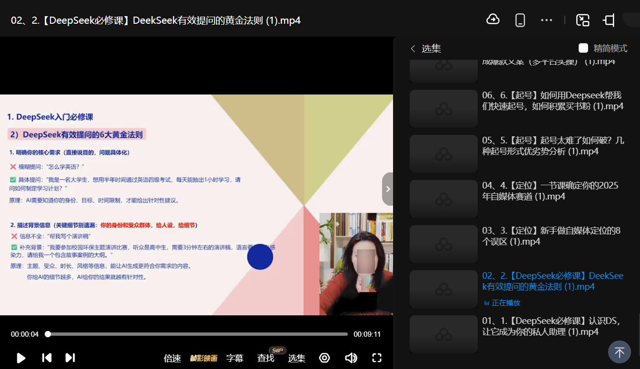Click the cloud save icon
This screenshot has height=369, width=640.
(x=493, y=19)
